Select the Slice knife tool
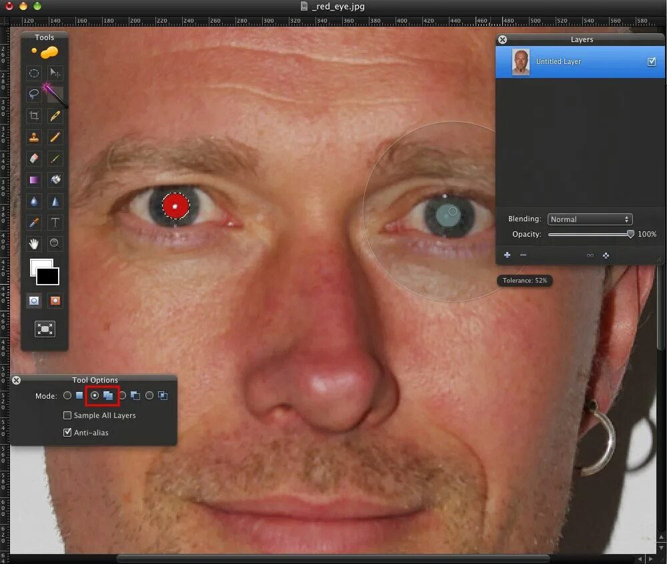 coord(55,115)
